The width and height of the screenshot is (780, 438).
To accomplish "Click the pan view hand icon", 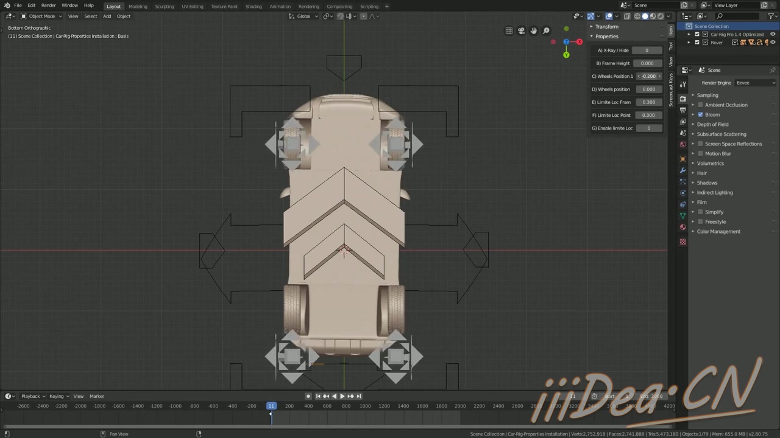I will click(534, 31).
